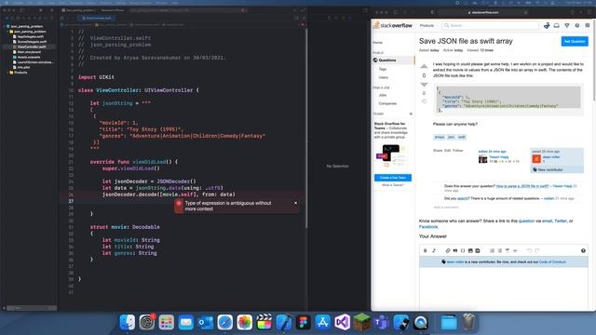Screen dimensions: 596x335
Task: Launch Minecraft from the Dock
Action: (362, 323)
